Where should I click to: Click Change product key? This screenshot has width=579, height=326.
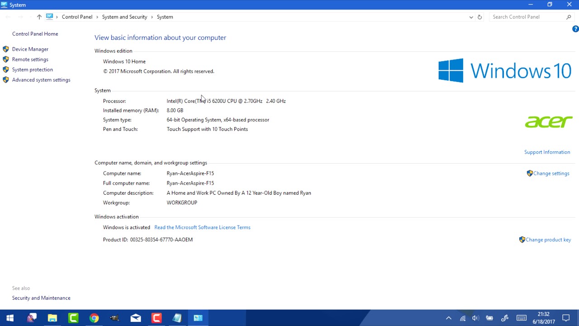(548, 240)
